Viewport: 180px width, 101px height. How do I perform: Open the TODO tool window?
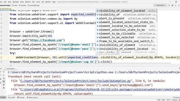click(11, 97)
